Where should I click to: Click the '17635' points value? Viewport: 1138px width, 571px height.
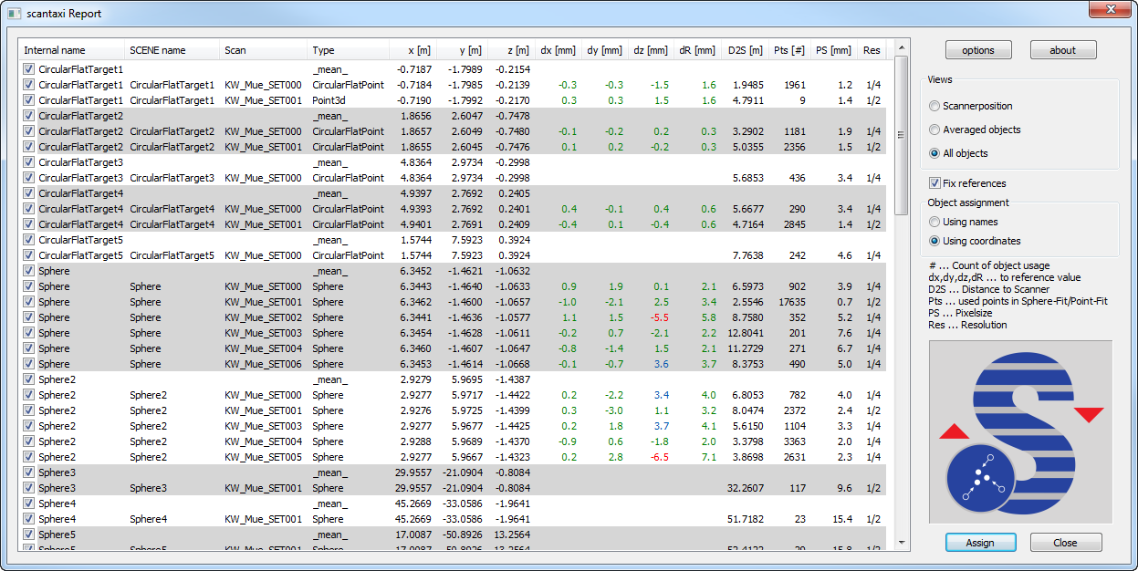pos(790,302)
